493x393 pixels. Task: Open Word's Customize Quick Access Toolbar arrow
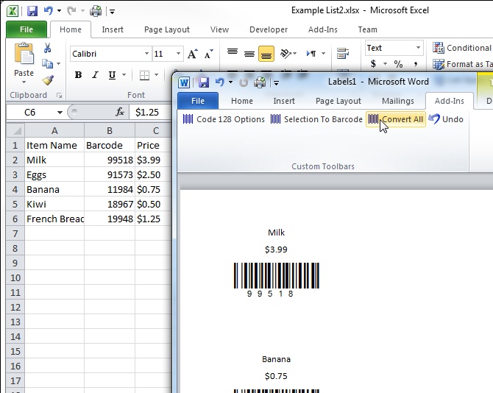coord(276,83)
